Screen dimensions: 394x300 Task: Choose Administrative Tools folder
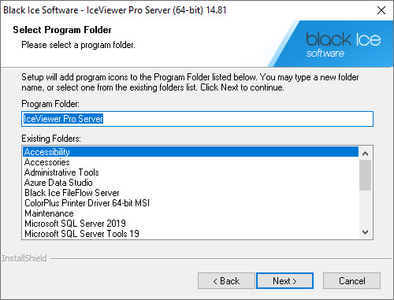click(x=191, y=172)
